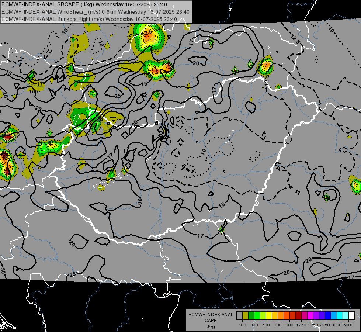
Task: Click the 700 legend tick label
Action: (278, 325)
